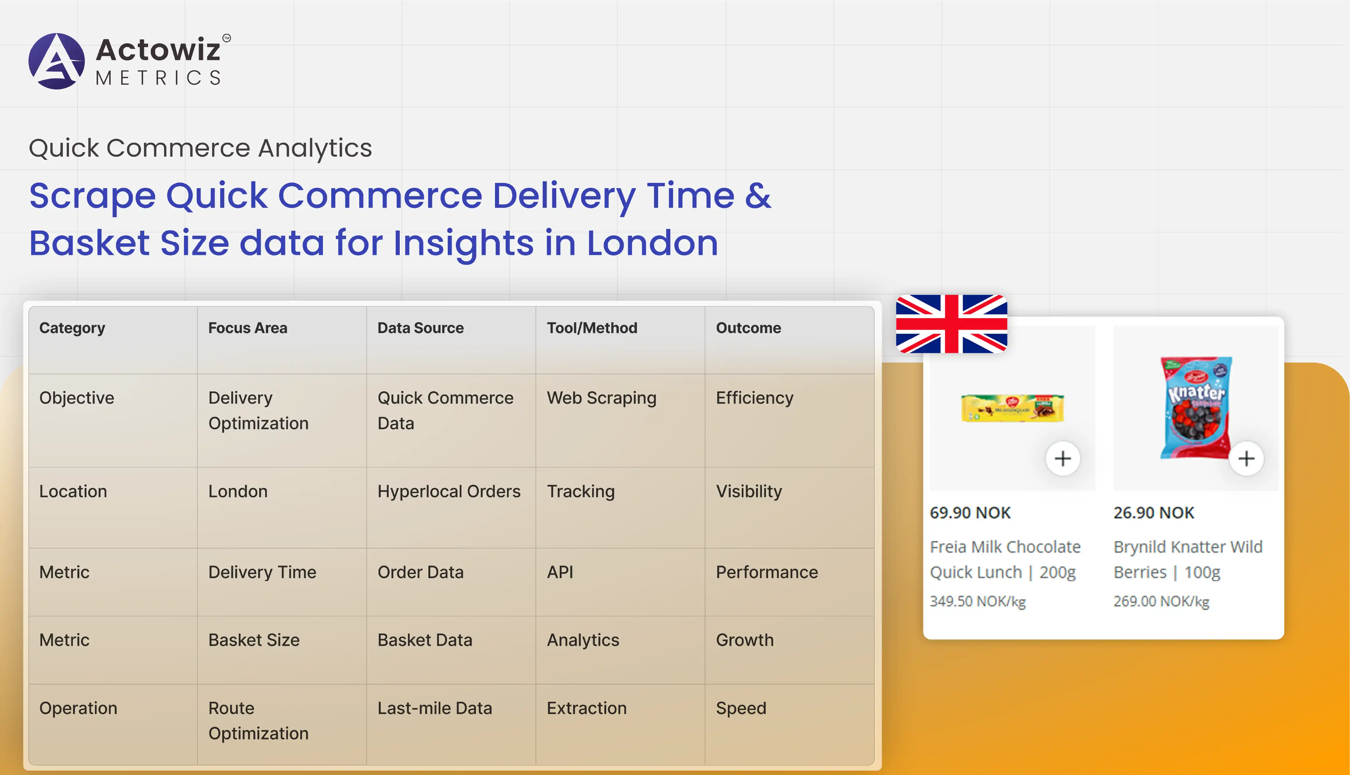Image resolution: width=1350 pixels, height=775 pixels.
Task: Toggle the Delivery Optimization objective row
Action: coord(258,410)
